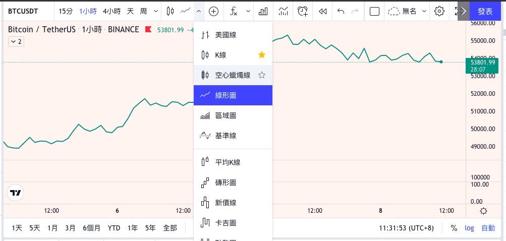The image size is (506, 241).
Task: Choose 基準線 chart type
Action: [233, 136]
